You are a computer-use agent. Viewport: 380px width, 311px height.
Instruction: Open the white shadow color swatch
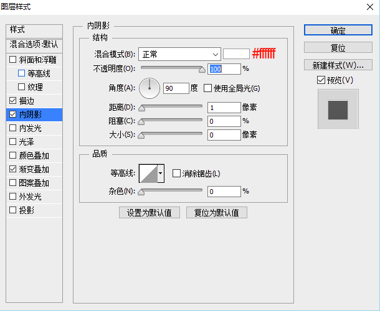pyautogui.click(x=236, y=54)
